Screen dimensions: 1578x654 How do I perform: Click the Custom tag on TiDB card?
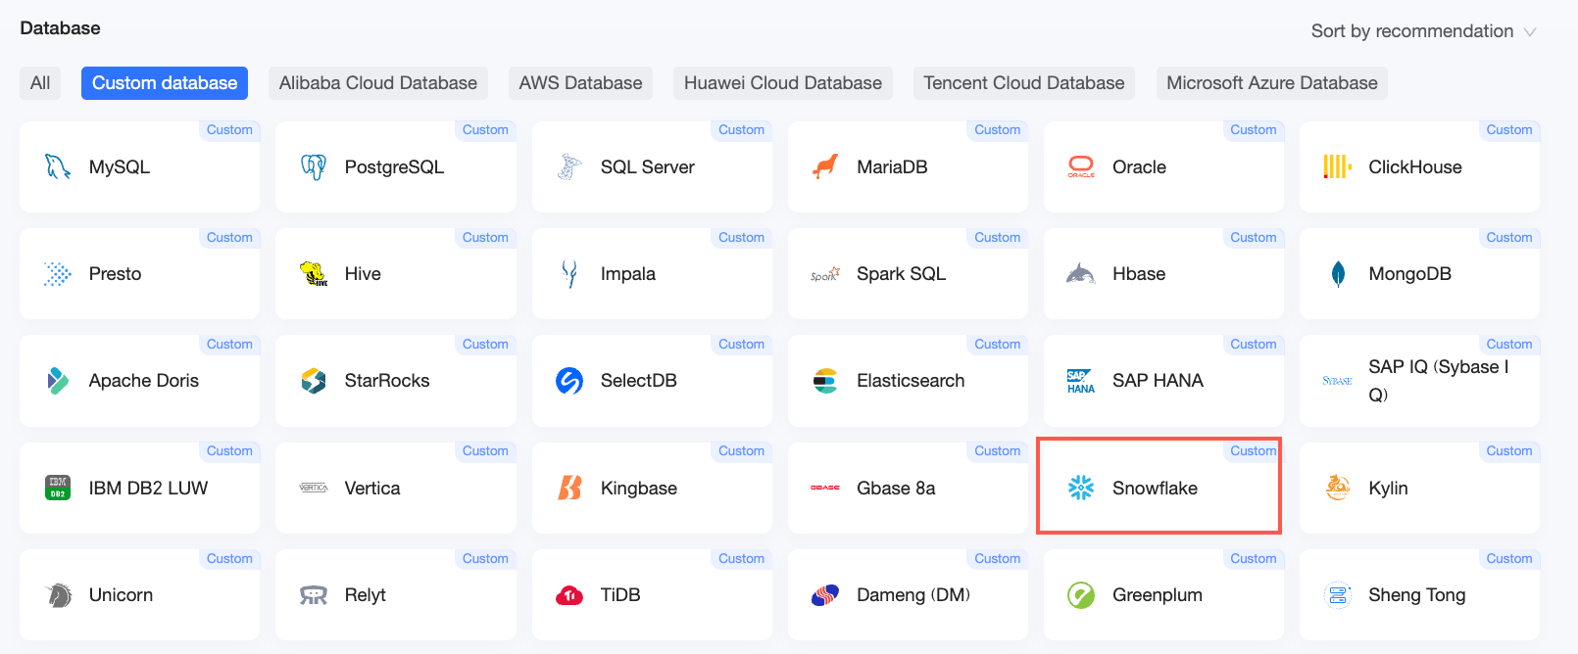(x=741, y=559)
